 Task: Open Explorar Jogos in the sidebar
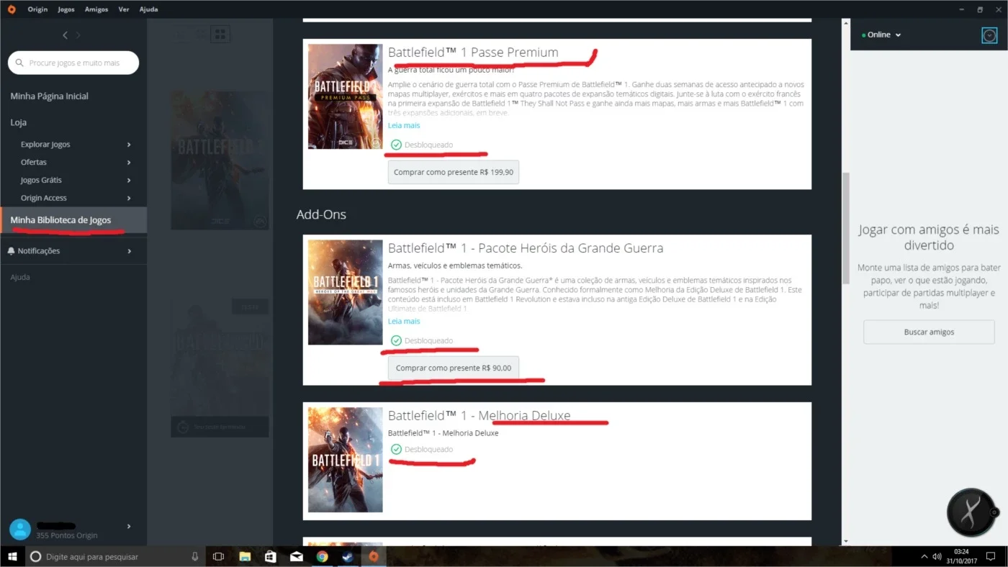click(x=45, y=145)
